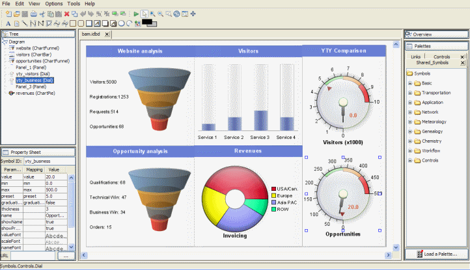Click the Pan move arrows icon
The image size is (470, 270).
(193, 14)
